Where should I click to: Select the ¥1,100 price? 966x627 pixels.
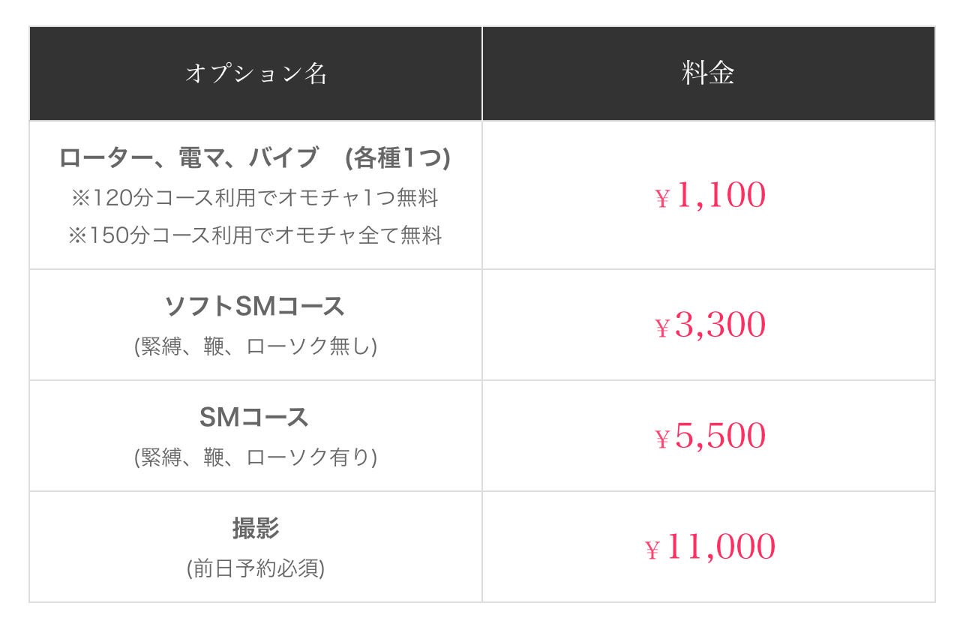point(710,195)
